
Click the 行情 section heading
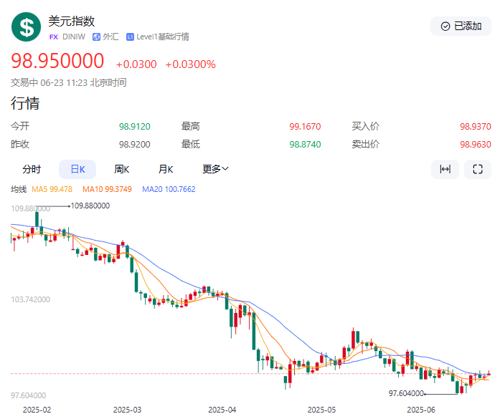point(25,103)
